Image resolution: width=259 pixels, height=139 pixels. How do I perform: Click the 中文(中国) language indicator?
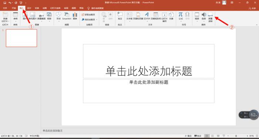coord(34,136)
